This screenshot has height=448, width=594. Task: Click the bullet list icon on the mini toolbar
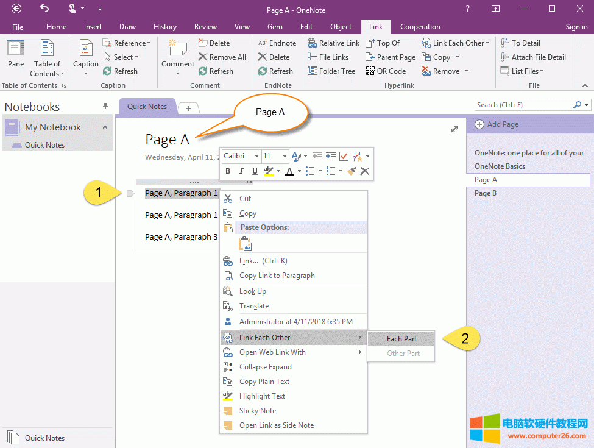click(311, 171)
